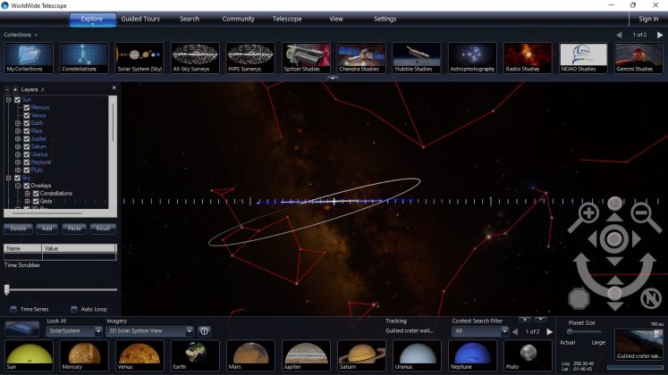Toggle the Mars layer checkbox
Viewport: 668px width, 375px height.
(27, 131)
